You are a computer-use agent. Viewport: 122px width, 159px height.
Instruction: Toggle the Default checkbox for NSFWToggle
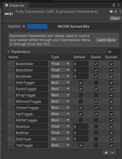coord(81,120)
